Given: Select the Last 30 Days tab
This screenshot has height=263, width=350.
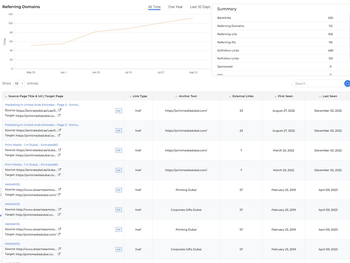Looking at the screenshot, I should pyautogui.click(x=200, y=7).
